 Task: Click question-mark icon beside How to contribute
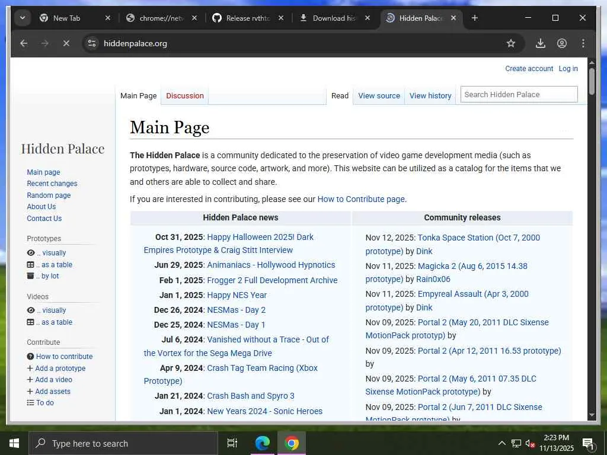tap(31, 356)
